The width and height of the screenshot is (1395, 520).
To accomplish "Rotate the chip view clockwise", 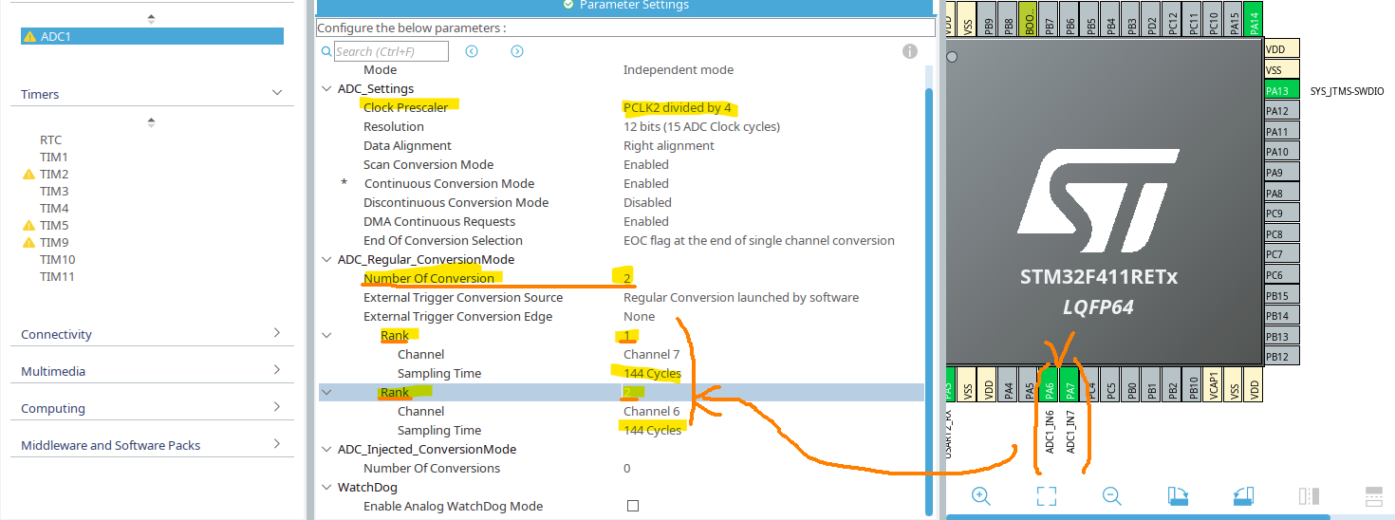I will click(1178, 495).
